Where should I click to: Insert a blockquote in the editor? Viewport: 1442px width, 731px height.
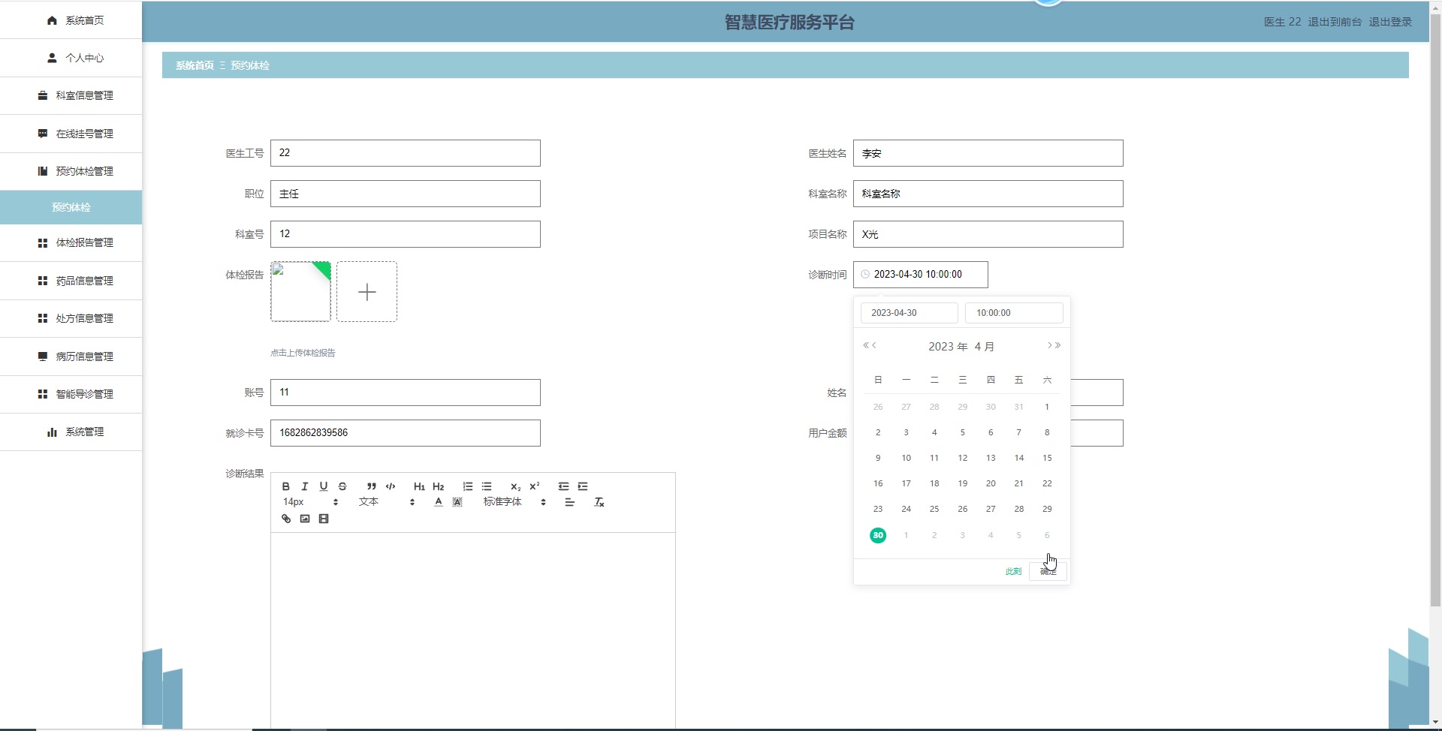(373, 486)
